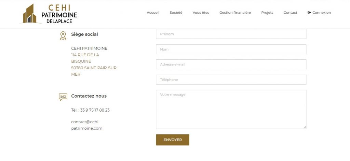Open the Accueil menu item
The image size is (350, 161).
(153, 13)
